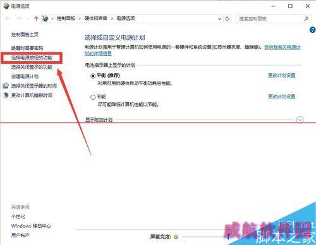316x245 pixels.
Task: Open 创建电源计划 link
Action: [x=25, y=76]
